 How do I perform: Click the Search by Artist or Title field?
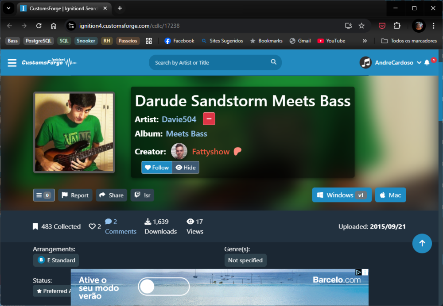(x=210, y=63)
